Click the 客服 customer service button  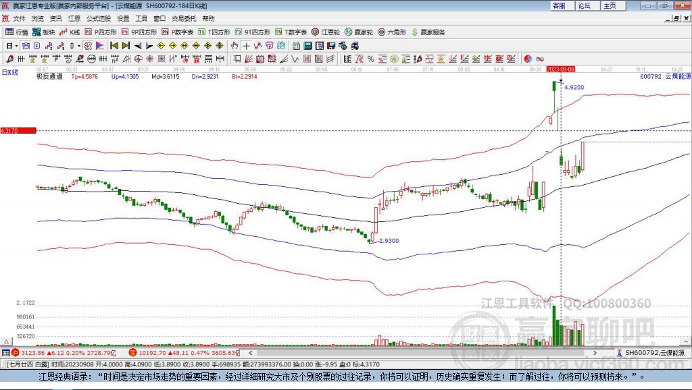pyautogui.click(x=559, y=5)
